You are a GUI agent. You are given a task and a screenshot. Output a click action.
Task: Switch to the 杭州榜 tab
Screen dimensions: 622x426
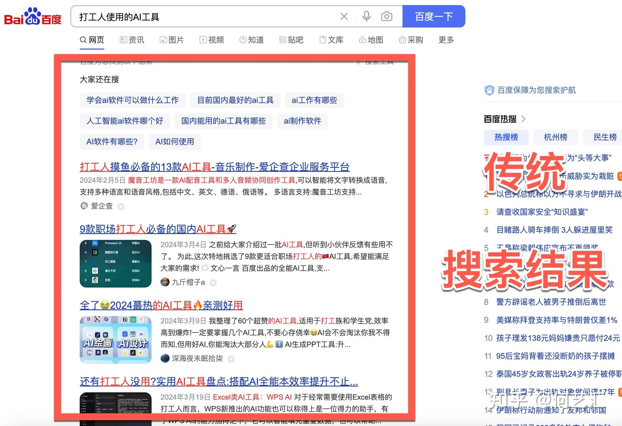tap(556, 137)
